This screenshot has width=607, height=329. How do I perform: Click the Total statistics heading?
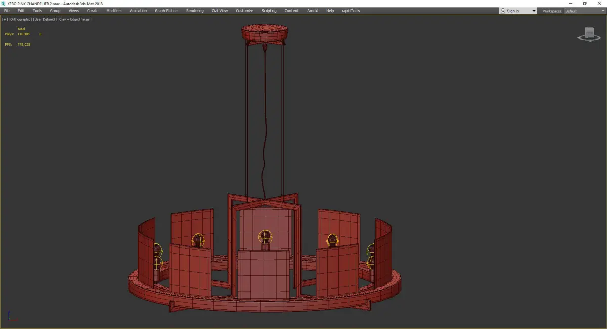click(21, 29)
